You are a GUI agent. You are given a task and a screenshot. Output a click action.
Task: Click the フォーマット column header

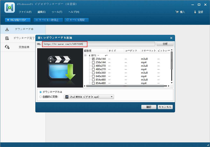(x=148, y=51)
